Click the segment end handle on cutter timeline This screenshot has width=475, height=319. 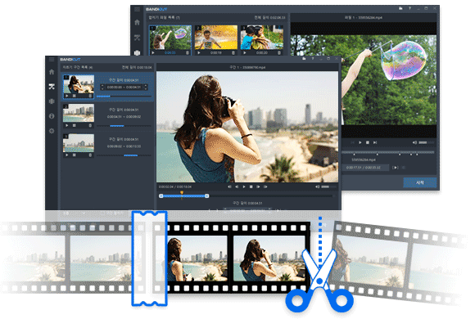point(207,196)
